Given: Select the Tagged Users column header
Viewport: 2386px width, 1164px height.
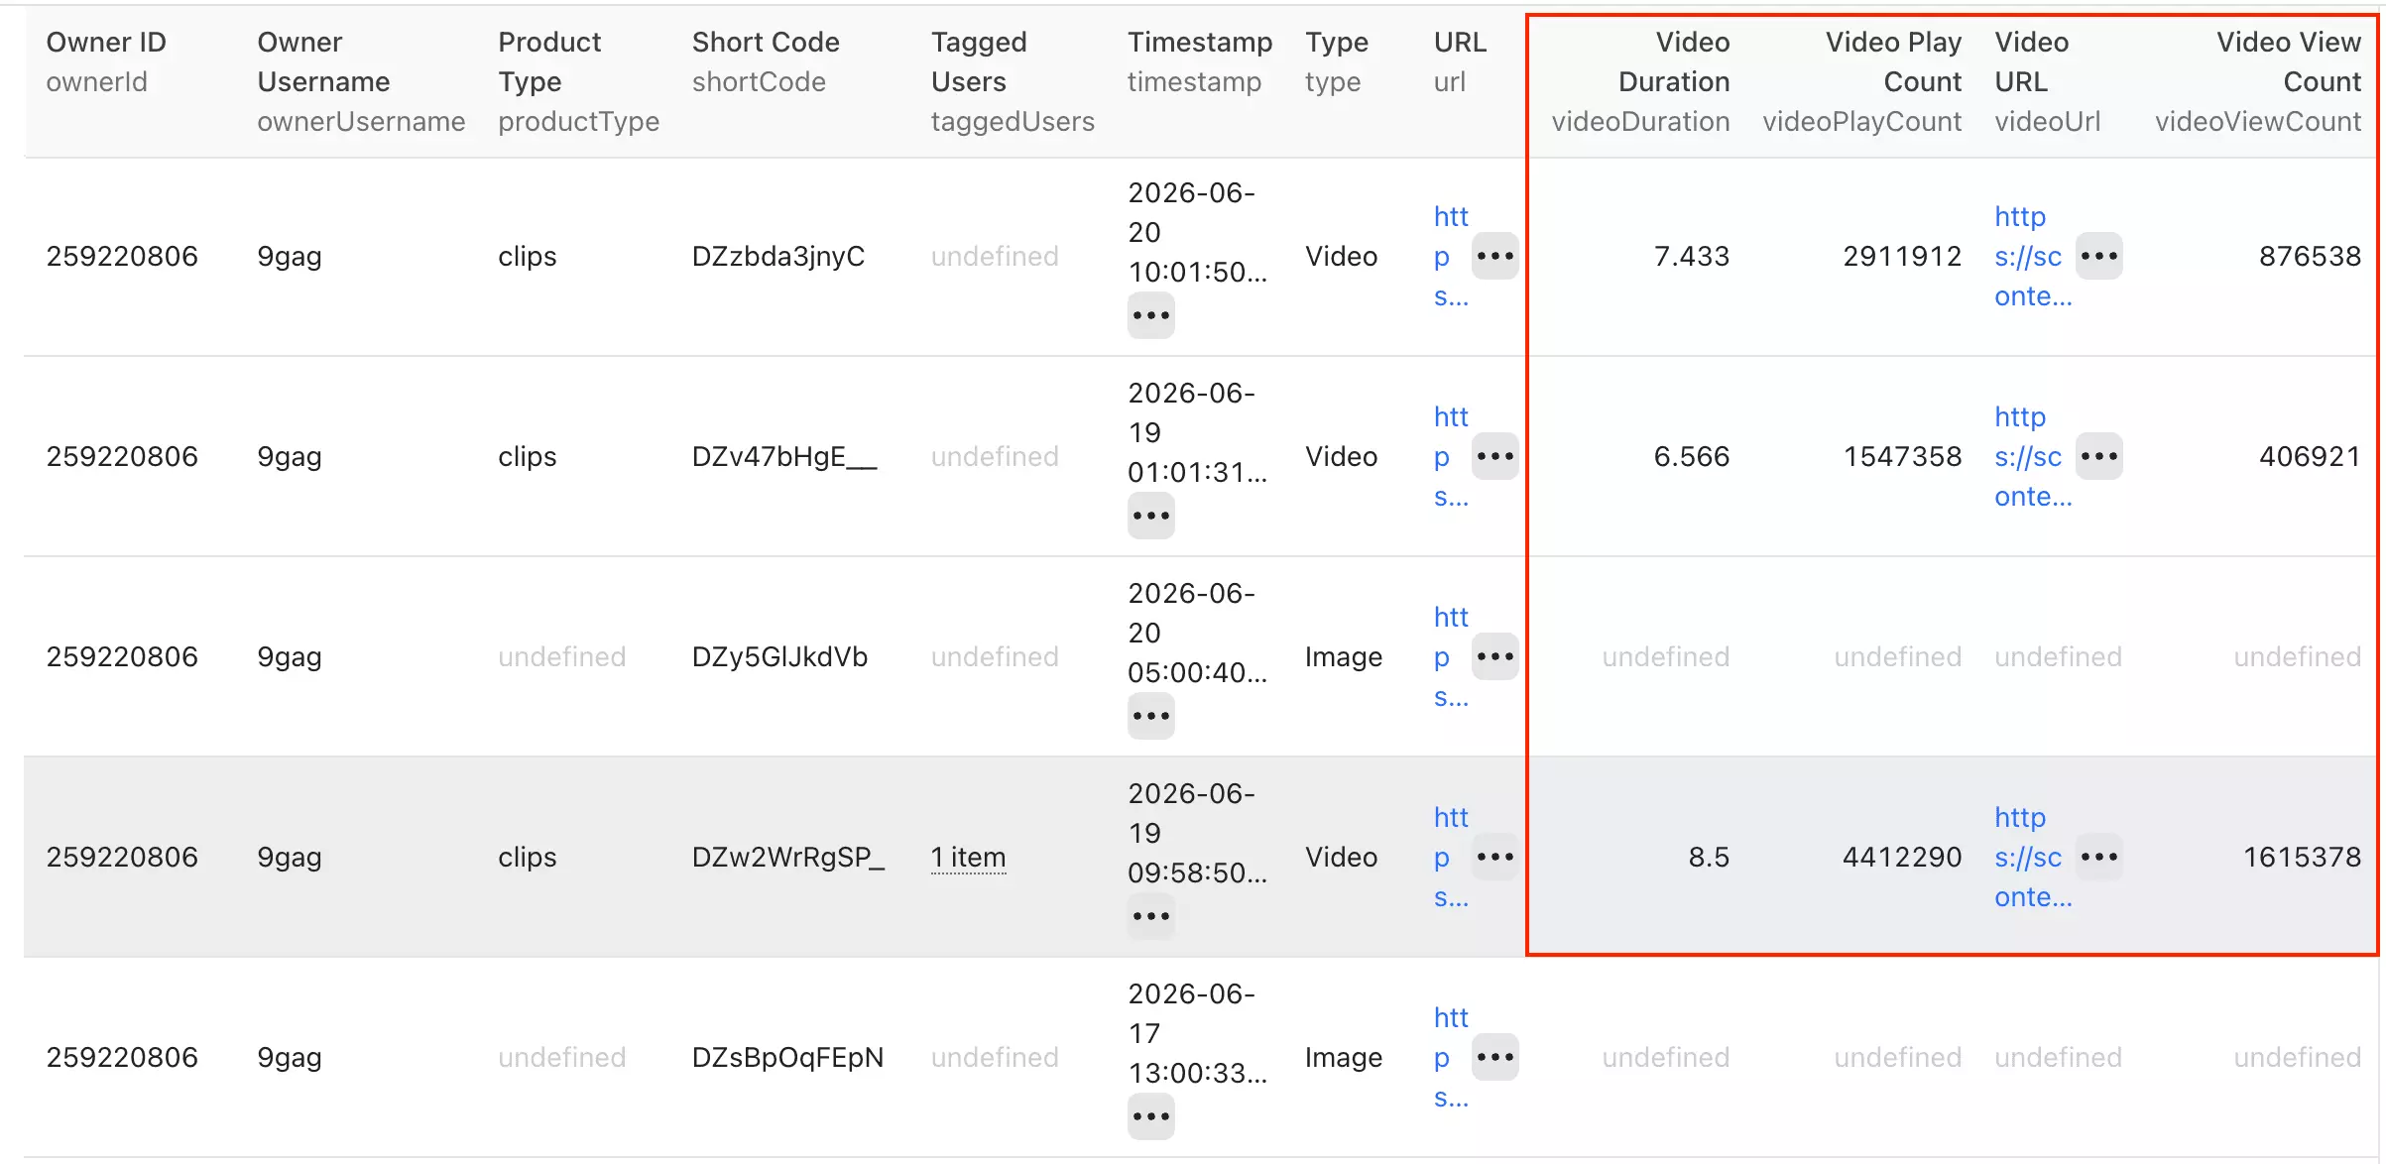Looking at the screenshot, I should pyautogui.click(x=1013, y=81).
